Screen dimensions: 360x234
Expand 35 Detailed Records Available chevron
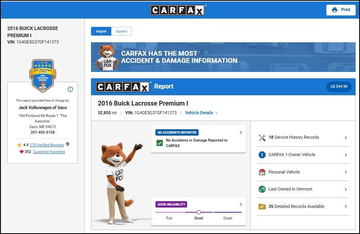click(x=346, y=206)
